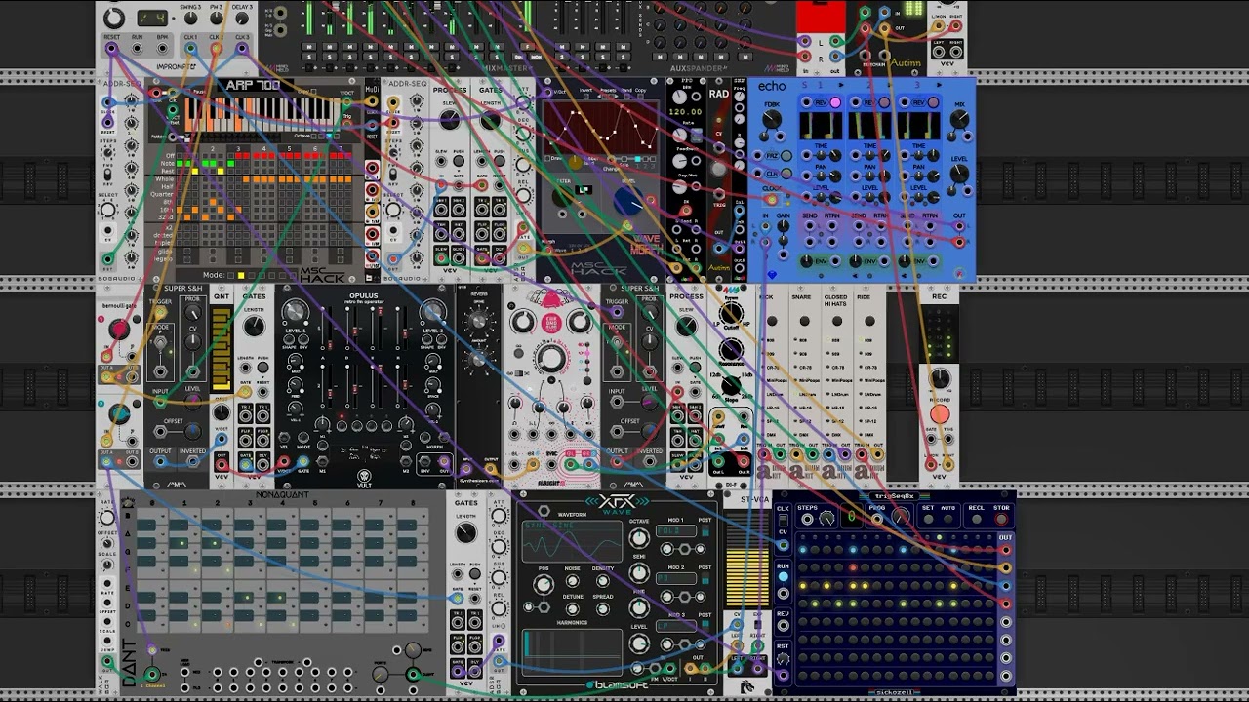Image resolution: width=1249 pixels, height=702 pixels.
Task: Click the SET button on trigSeq8x
Action: click(928, 520)
